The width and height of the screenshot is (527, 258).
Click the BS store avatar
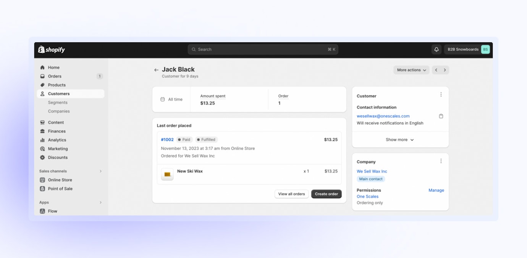(x=485, y=49)
